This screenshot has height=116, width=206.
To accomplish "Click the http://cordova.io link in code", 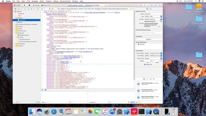I will pos(85,52).
